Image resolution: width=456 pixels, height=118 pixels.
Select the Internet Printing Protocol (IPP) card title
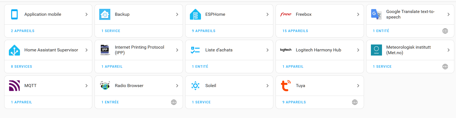pyautogui.click(x=139, y=50)
